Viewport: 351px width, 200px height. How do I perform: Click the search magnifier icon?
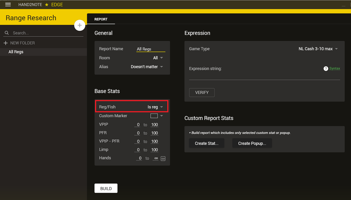point(7,33)
